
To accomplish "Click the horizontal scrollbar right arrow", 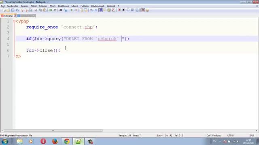I will pos(257,130).
